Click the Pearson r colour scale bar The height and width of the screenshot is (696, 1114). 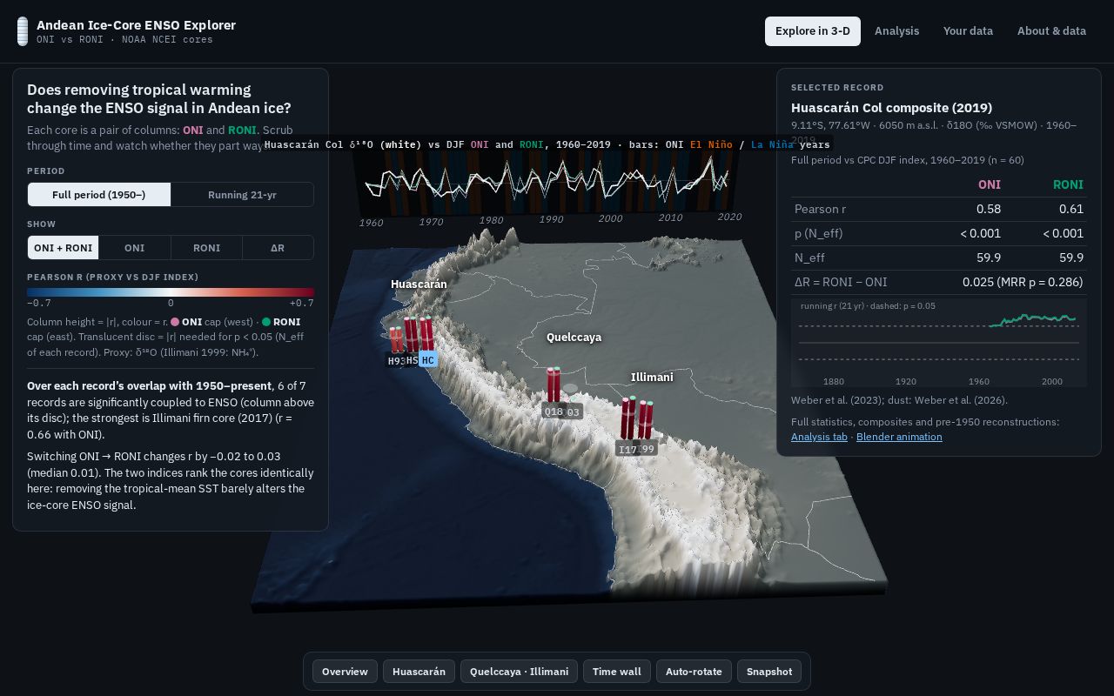(x=171, y=292)
